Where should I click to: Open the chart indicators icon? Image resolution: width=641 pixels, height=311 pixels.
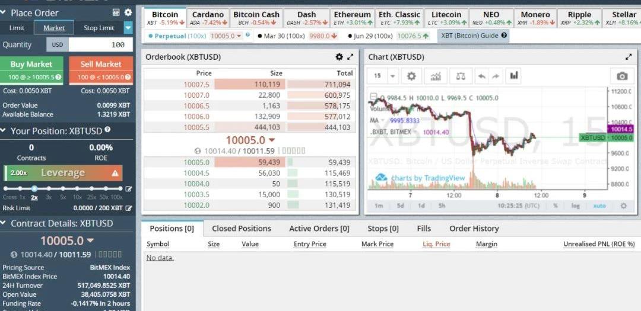pos(436,76)
